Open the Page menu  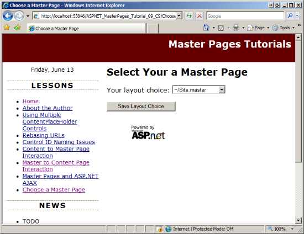258,28
